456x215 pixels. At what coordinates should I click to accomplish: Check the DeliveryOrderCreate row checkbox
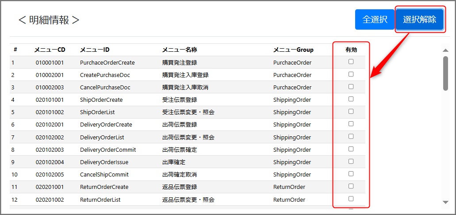[351, 124]
